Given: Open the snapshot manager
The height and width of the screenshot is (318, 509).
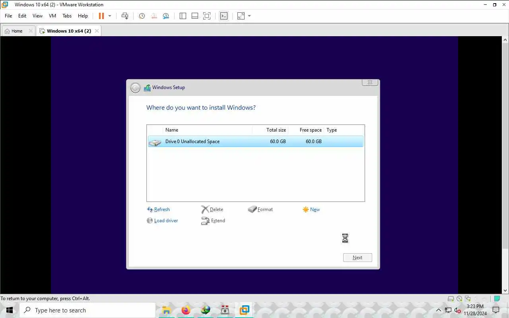Looking at the screenshot, I should pos(166,16).
